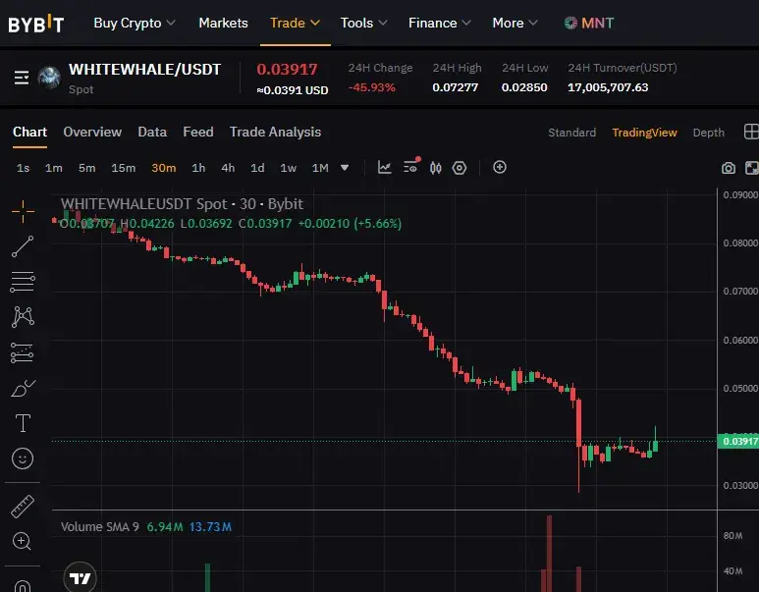
Task: Click the last price 0.03917 in header
Action: (x=287, y=70)
